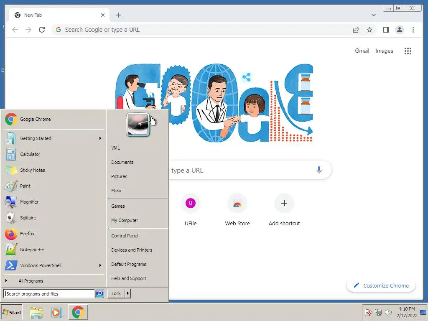Open Documents from Start menu
Image resolution: width=428 pixels, height=321 pixels.
point(138,162)
